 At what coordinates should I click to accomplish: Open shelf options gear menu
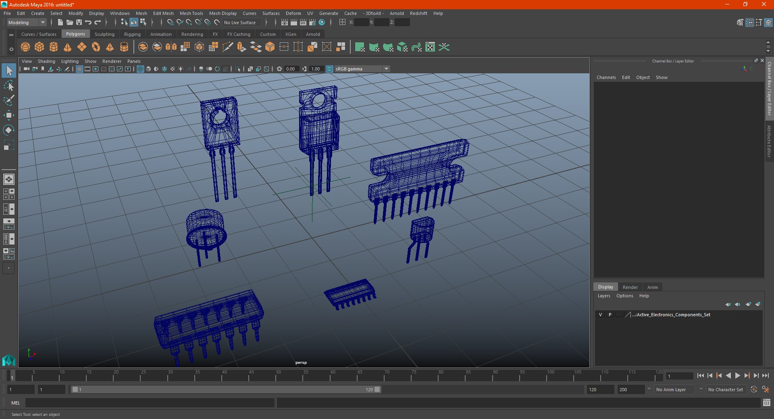point(11,49)
